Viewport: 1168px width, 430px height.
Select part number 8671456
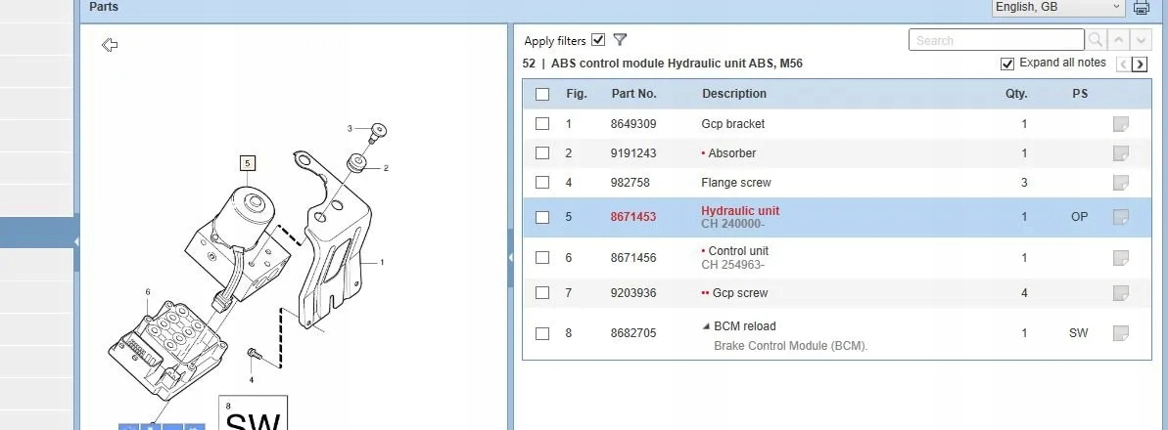point(633,257)
